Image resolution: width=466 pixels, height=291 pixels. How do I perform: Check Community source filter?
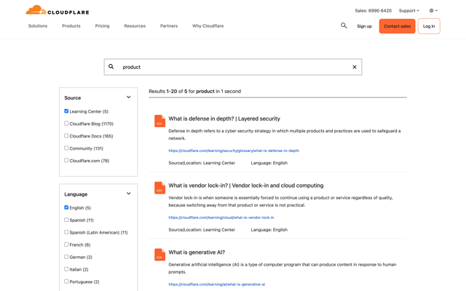pyautogui.click(x=66, y=148)
